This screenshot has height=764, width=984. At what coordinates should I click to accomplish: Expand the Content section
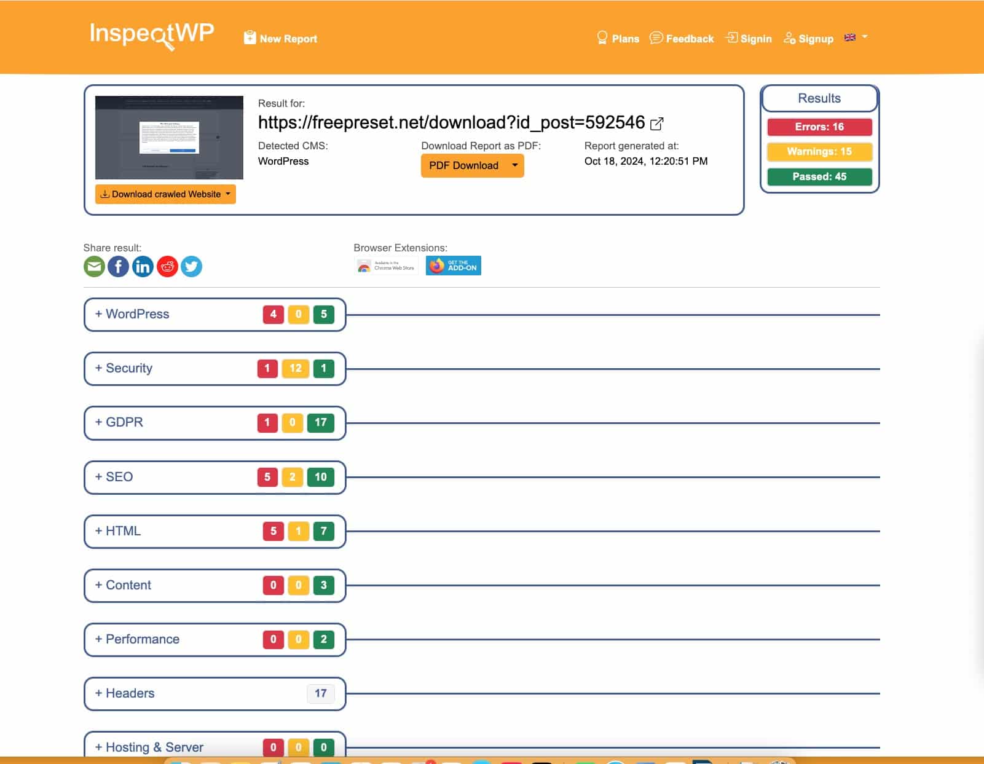tap(215, 585)
